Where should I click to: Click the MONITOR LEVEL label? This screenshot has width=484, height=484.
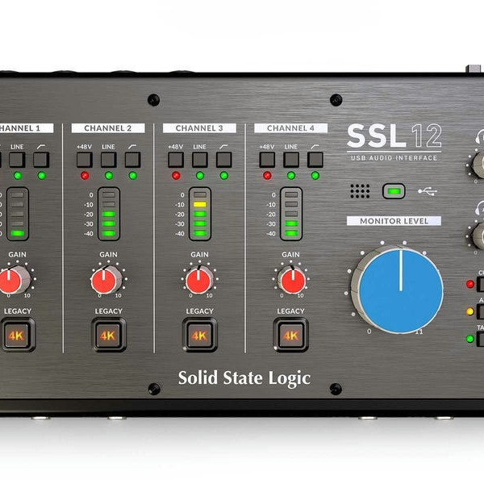pyautogui.click(x=394, y=221)
